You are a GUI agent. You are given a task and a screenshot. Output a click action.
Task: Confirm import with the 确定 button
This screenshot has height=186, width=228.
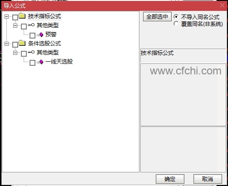[x=170, y=179]
